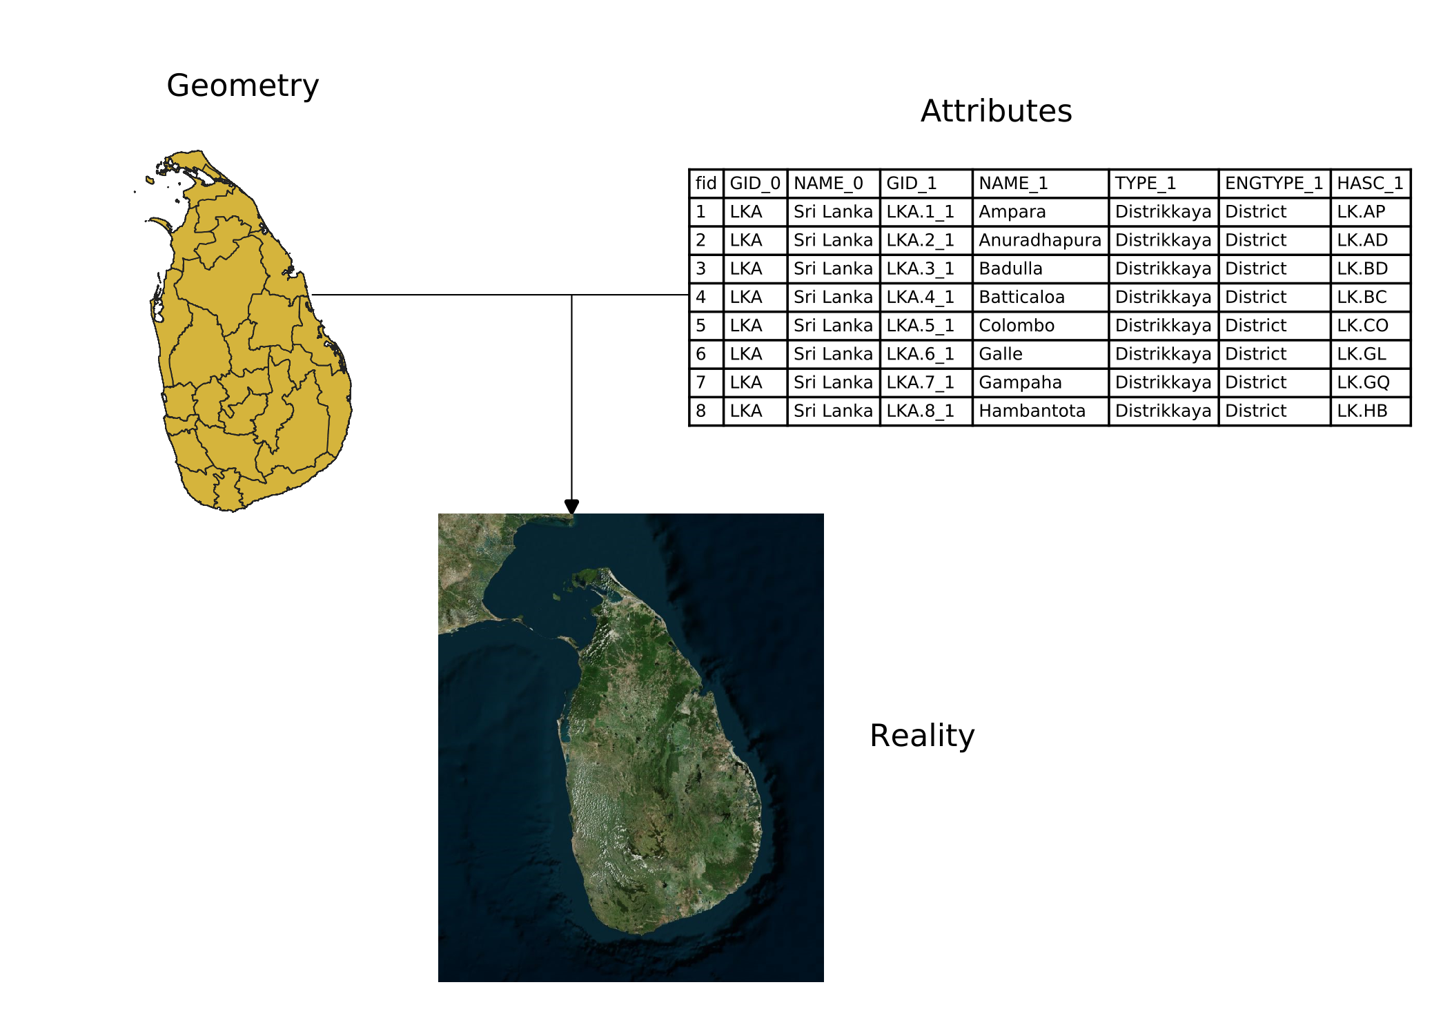Viewport: 1452px width, 1027px height.
Task: Select the TYPE_1 column header
Action: pos(1164,184)
